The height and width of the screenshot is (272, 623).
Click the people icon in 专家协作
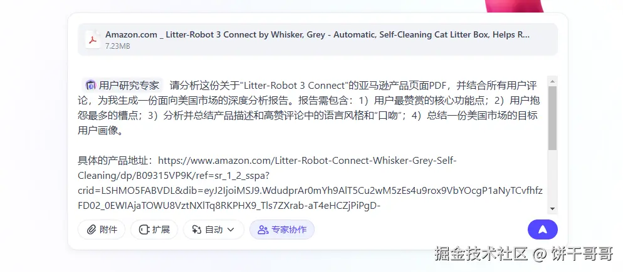pos(263,229)
